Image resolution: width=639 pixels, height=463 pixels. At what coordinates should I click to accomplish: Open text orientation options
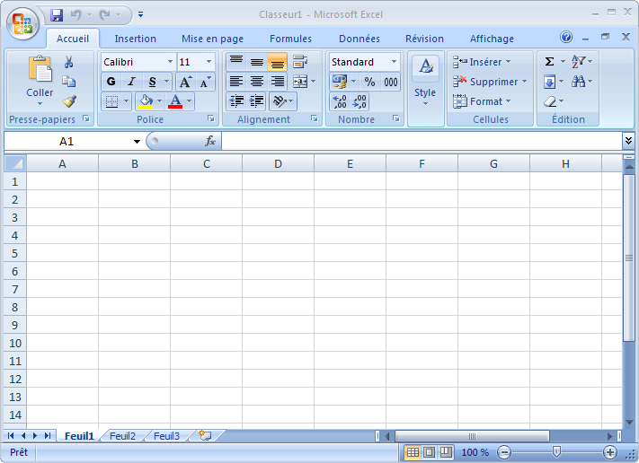click(x=283, y=101)
